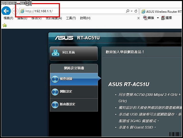Select step 3 路由器設定
183x138 pixels.
point(74,105)
